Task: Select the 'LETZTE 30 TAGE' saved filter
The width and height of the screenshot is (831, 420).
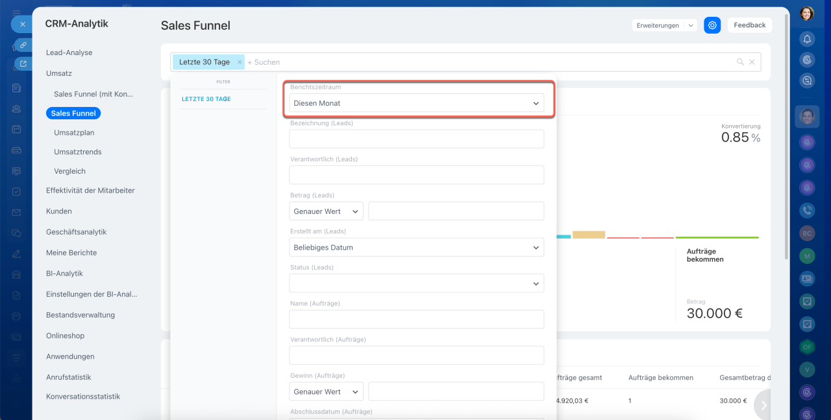Action: click(x=206, y=99)
